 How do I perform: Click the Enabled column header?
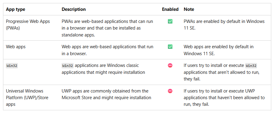click(x=170, y=9)
